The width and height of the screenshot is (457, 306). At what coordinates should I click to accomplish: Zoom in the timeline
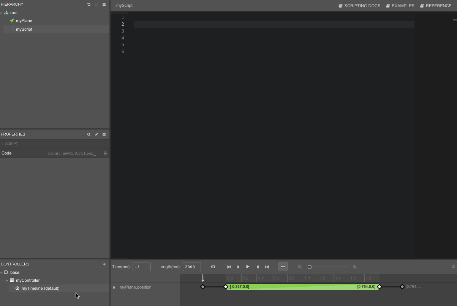pyautogui.click(x=355, y=267)
